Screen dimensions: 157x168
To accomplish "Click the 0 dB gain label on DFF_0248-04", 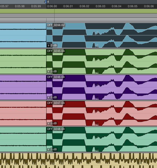I will pos(54,149).
